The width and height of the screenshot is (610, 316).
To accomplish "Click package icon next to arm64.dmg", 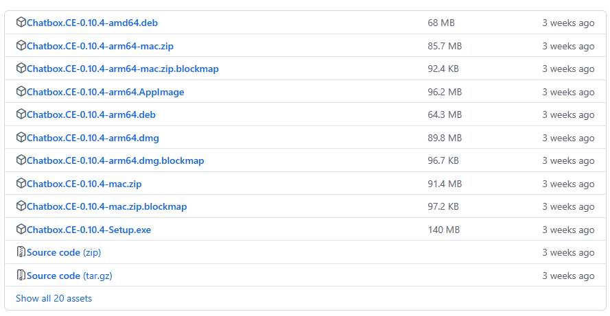I will point(21,137).
